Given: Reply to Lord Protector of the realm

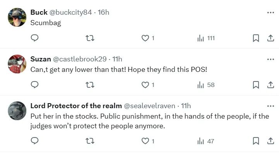Looking at the screenshot, I should tap(34, 141).
